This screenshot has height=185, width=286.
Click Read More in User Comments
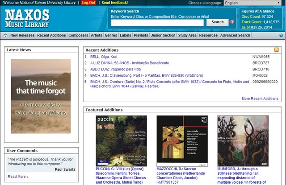click(18, 177)
